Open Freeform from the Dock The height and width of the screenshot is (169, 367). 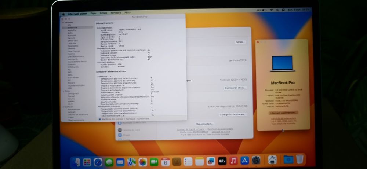211,161
